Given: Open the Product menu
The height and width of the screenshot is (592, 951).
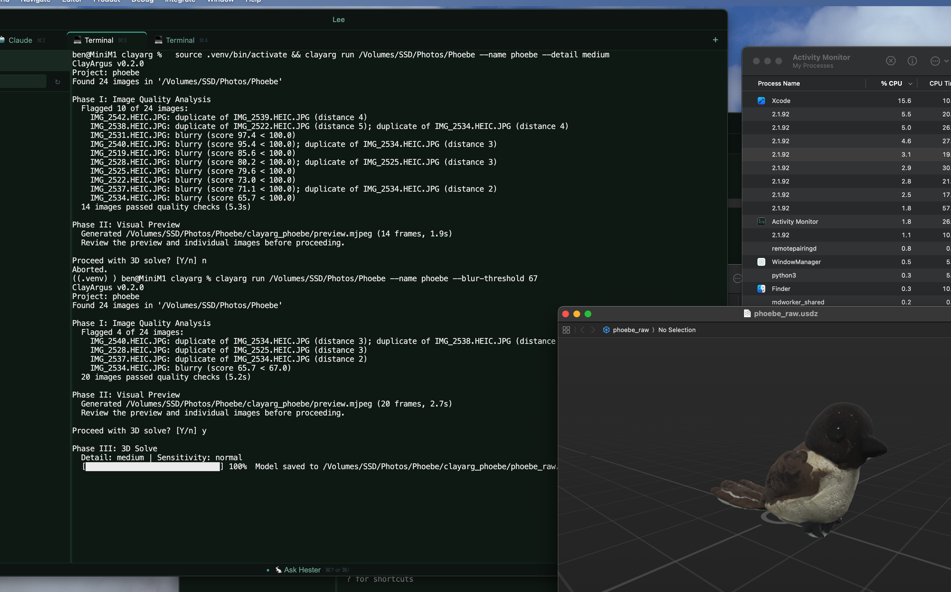Looking at the screenshot, I should pos(107,1).
